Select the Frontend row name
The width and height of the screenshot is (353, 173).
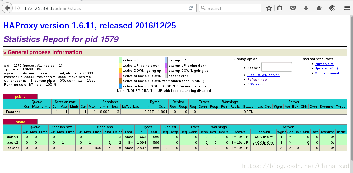click(x=13, y=112)
